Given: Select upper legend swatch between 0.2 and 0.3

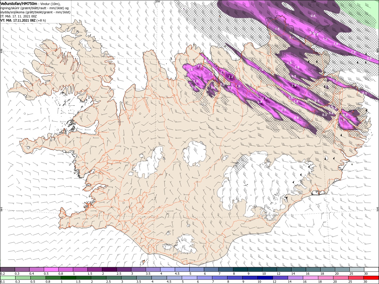Looking at the screenshot, I should (7, 269).
